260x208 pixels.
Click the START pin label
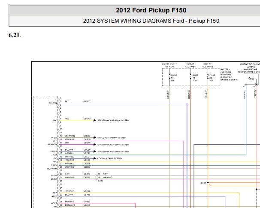54,152
